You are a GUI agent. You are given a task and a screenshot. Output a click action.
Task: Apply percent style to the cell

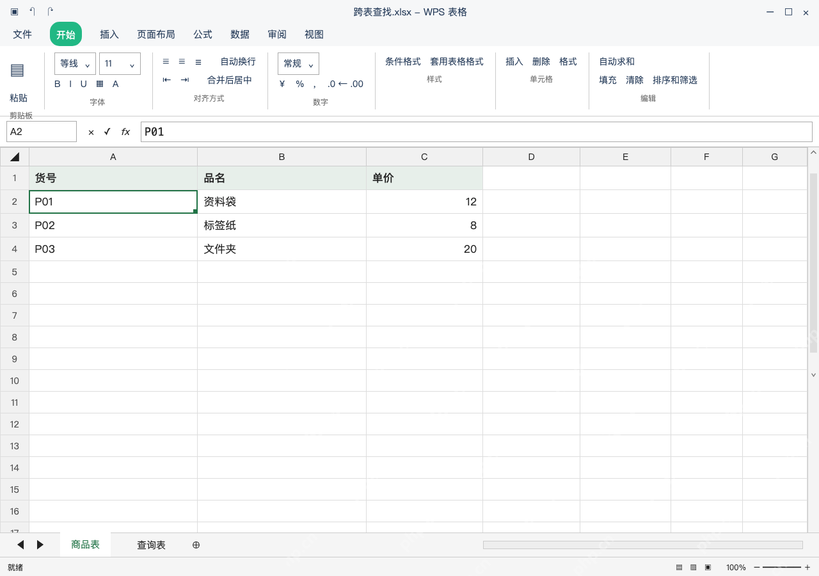(299, 84)
